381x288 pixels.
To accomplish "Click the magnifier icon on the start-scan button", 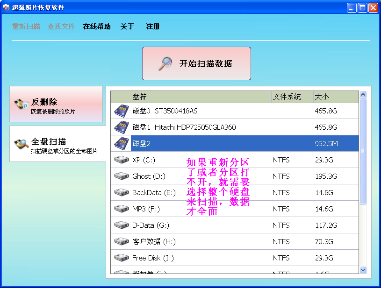I will click(x=165, y=63).
